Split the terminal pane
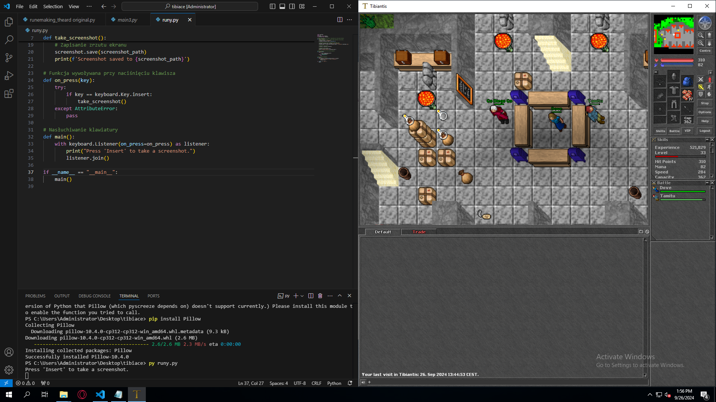The height and width of the screenshot is (402, 716). coord(311,296)
